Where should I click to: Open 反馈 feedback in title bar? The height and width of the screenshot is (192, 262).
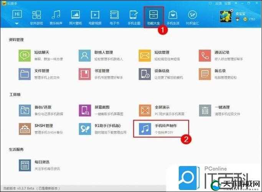pyautogui.click(x=218, y=3)
